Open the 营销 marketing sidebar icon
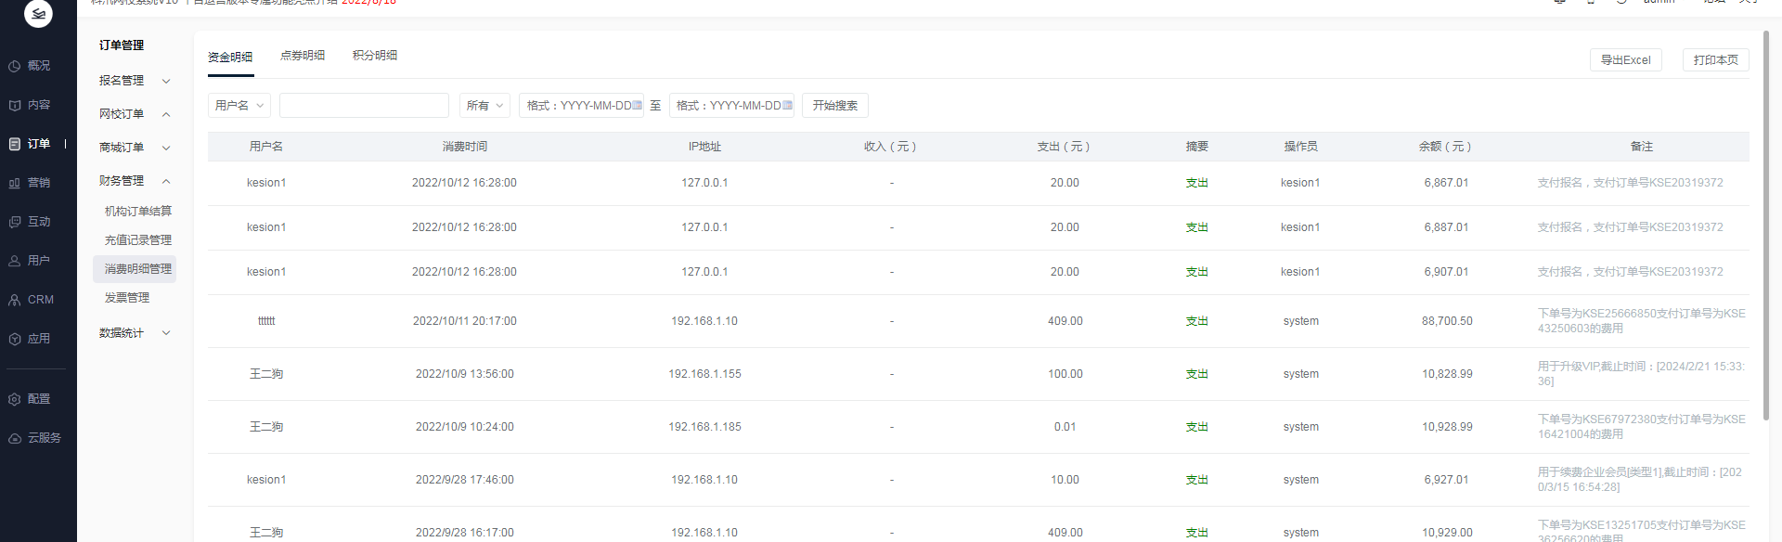Image resolution: width=1782 pixels, height=542 pixels. tap(15, 183)
